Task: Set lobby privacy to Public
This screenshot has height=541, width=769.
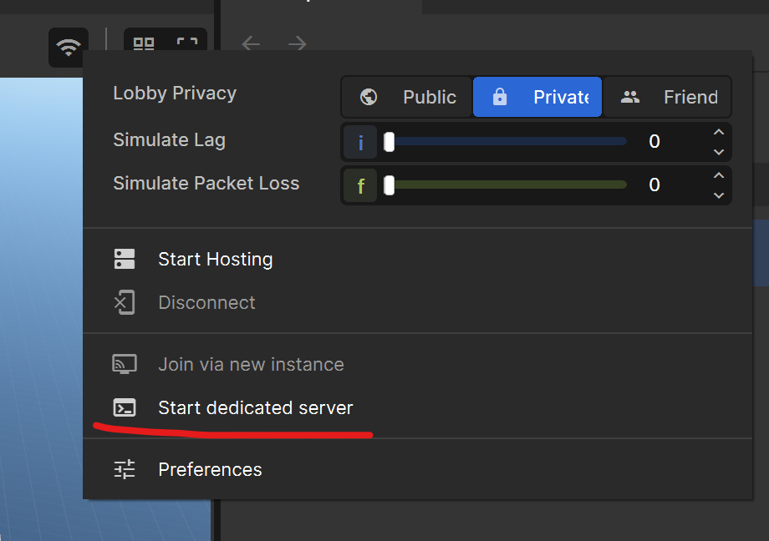Action: pyautogui.click(x=406, y=97)
